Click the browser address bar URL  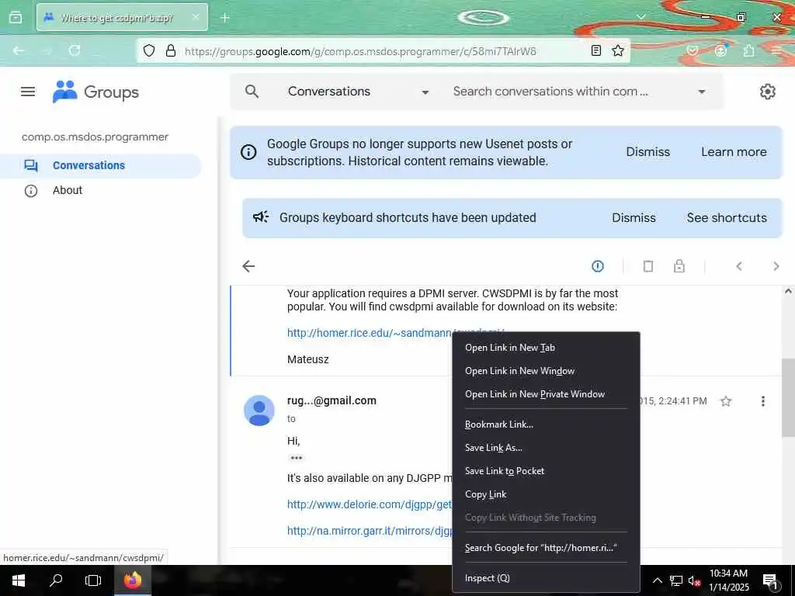click(x=360, y=51)
